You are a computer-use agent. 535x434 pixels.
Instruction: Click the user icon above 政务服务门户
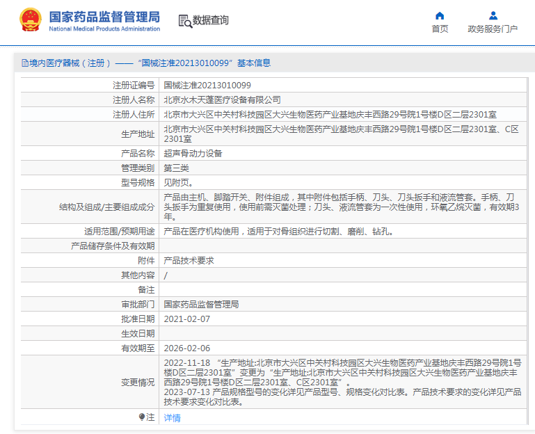pos(493,16)
